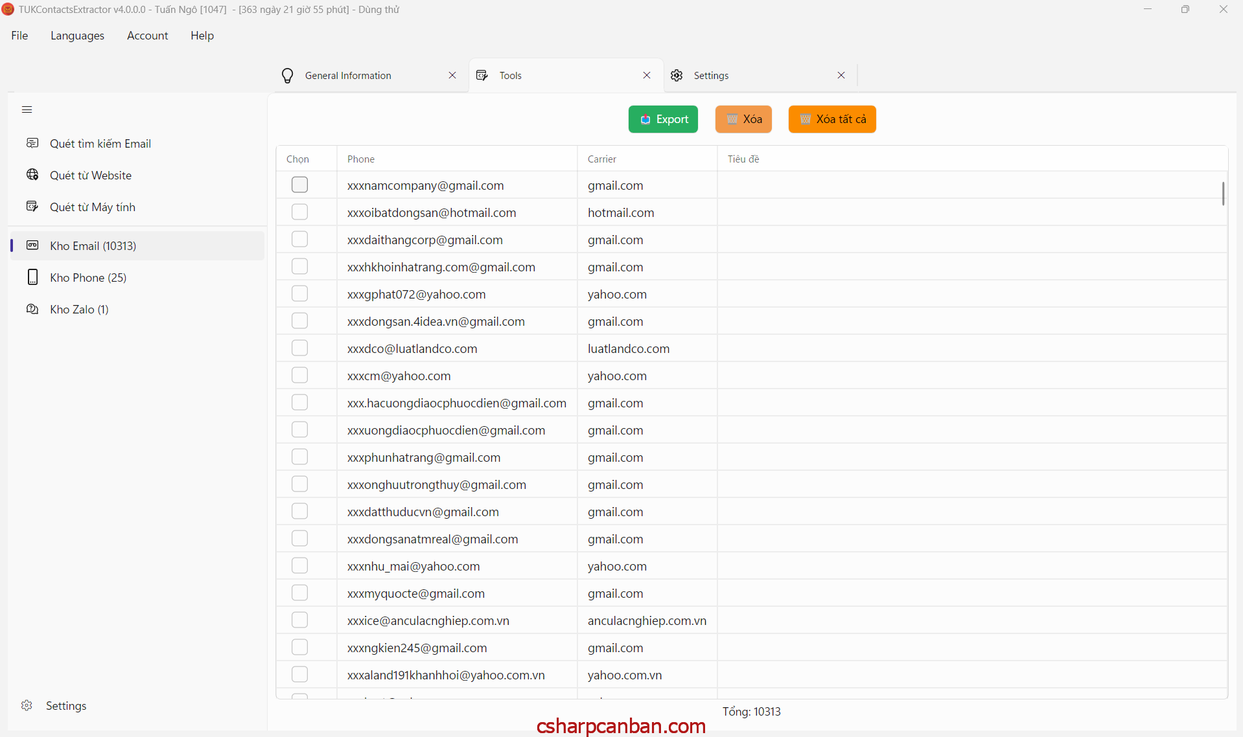The height and width of the screenshot is (737, 1243).
Task: Switch to the General Information tab
Action: tap(348, 76)
